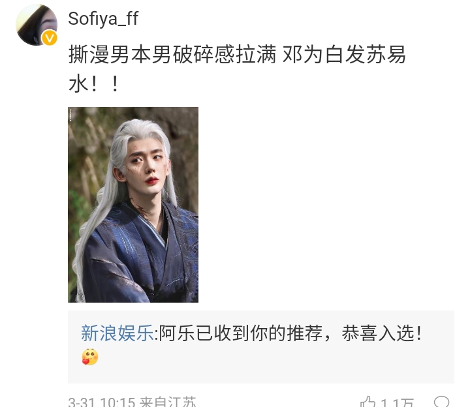Tap the watermark at photo's top-left corner
Viewport: 470px width, 407px height.
(70, 115)
